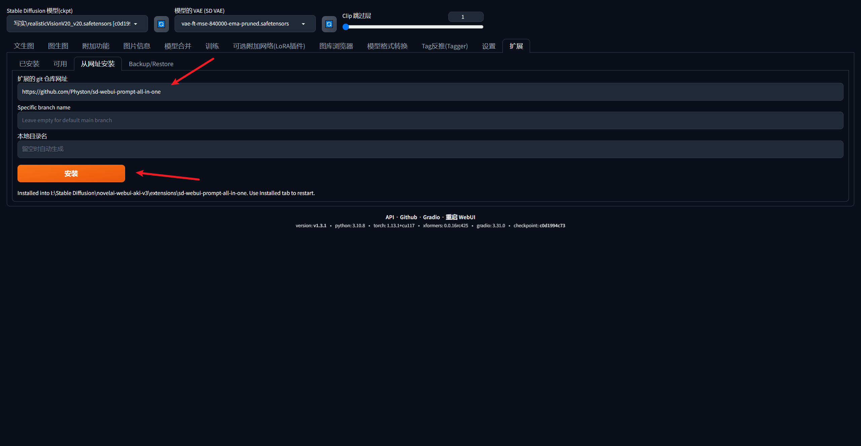Select the 模型合并 tab
Screen dimensions: 861x446
pos(178,46)
